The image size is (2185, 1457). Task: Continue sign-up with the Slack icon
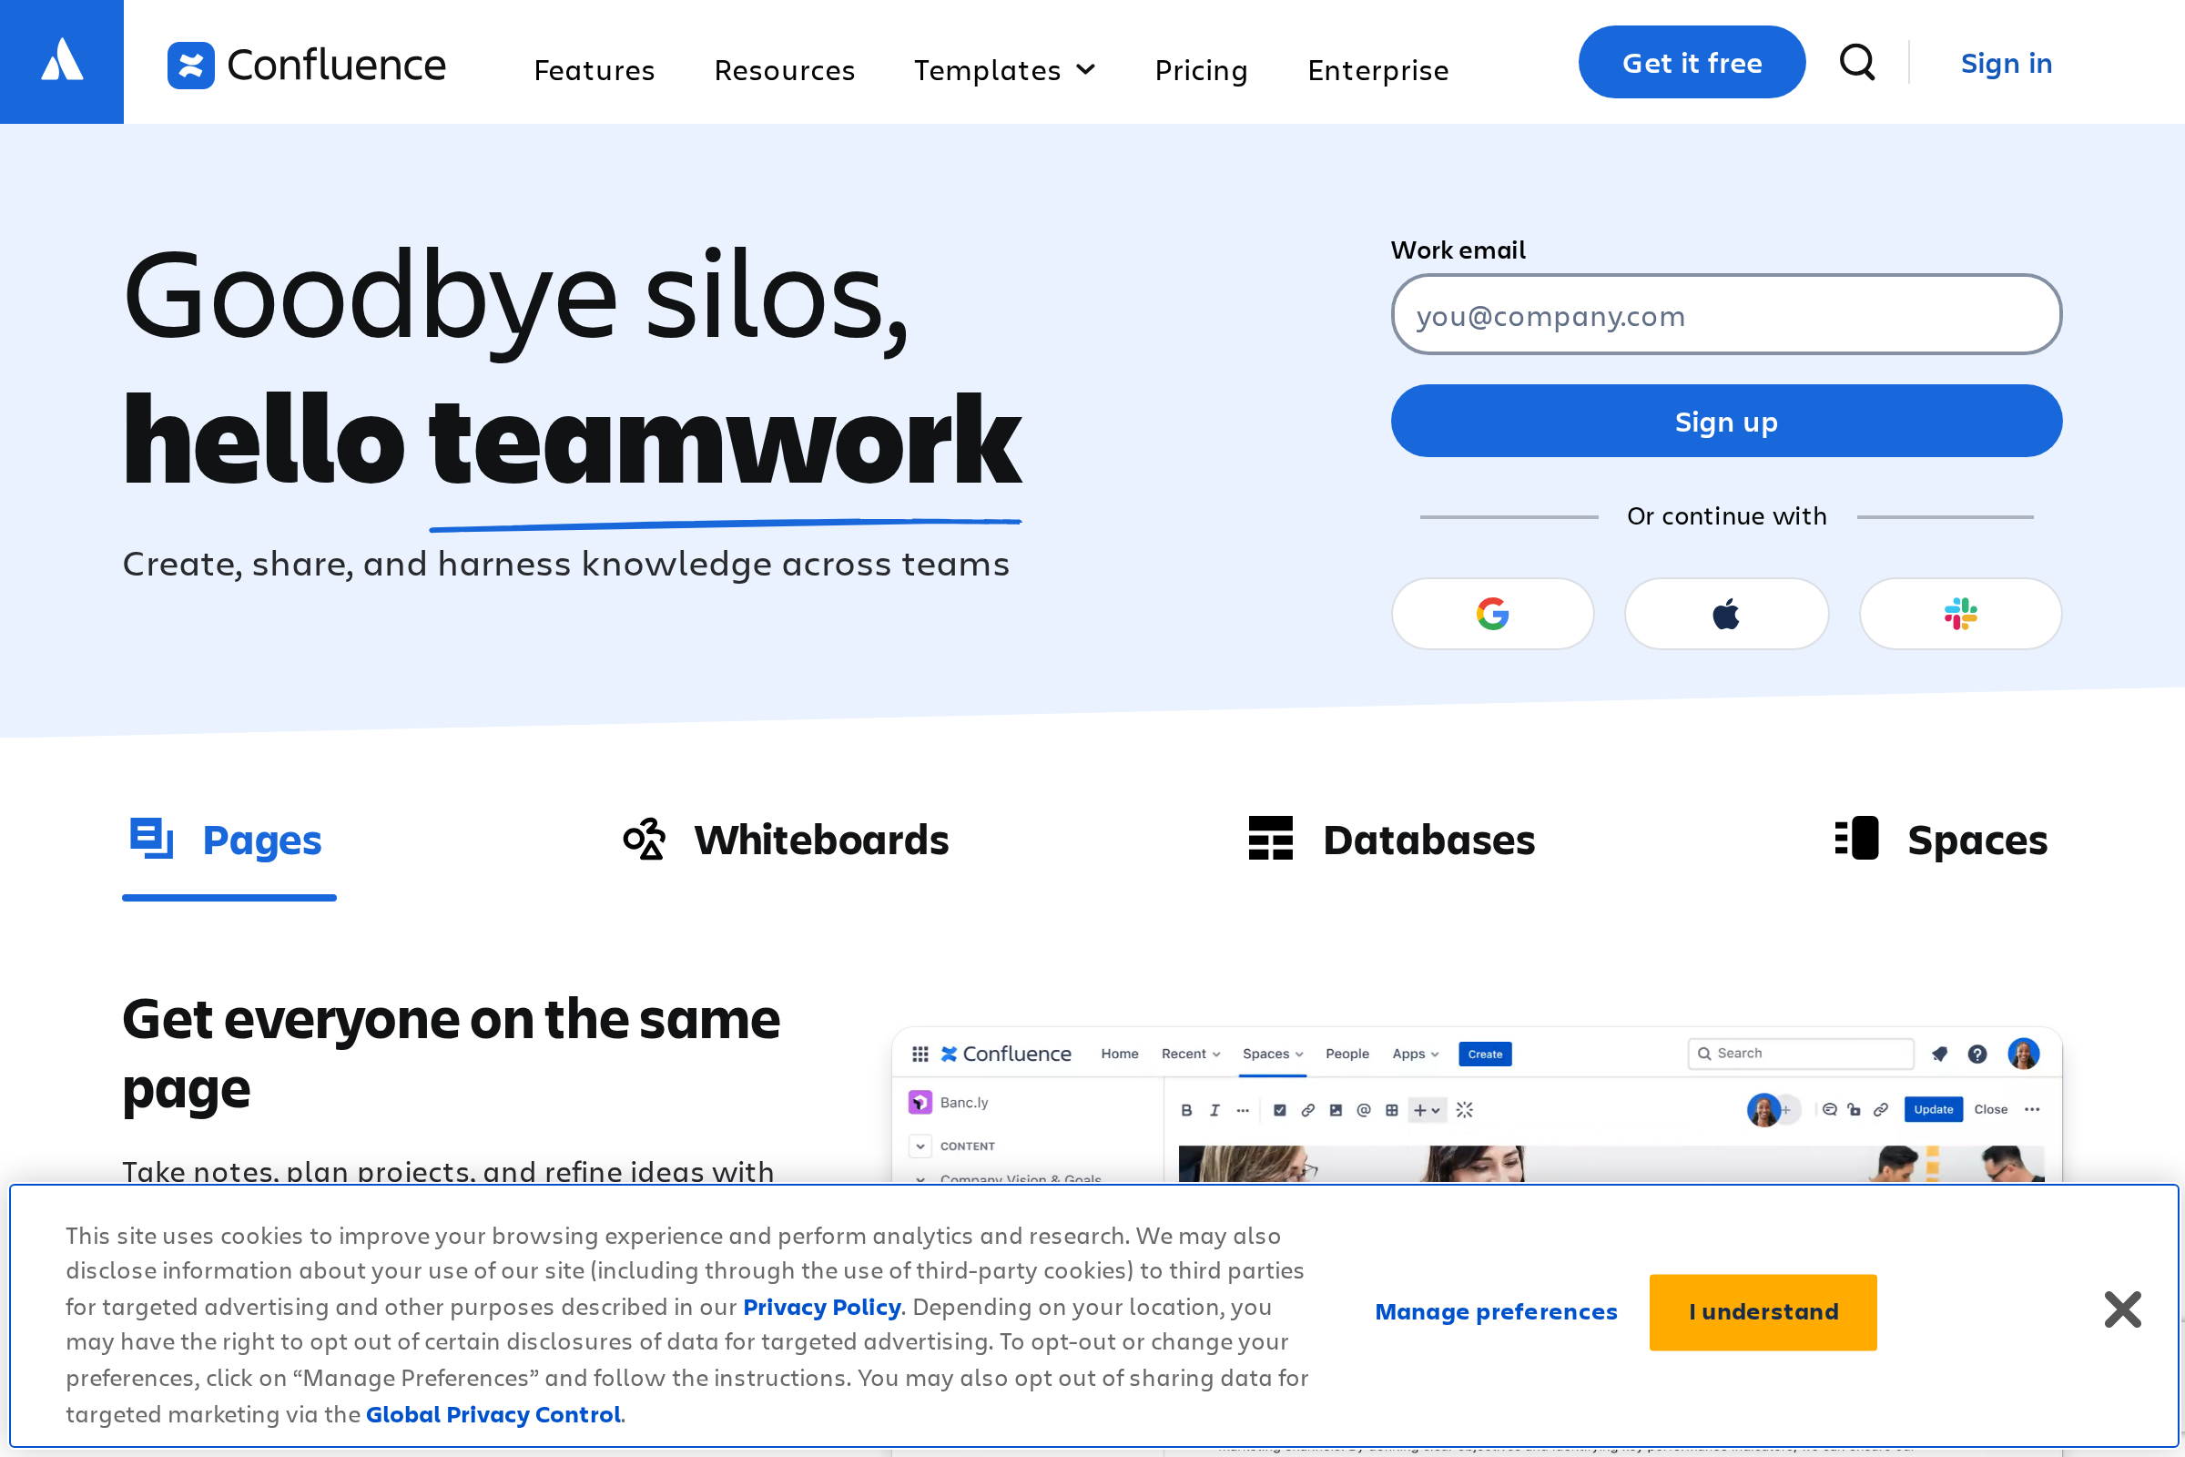click(x=1960, y=613)
